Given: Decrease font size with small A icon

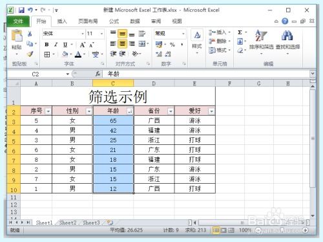Looking at the screenshot, I should click(91, 45).
